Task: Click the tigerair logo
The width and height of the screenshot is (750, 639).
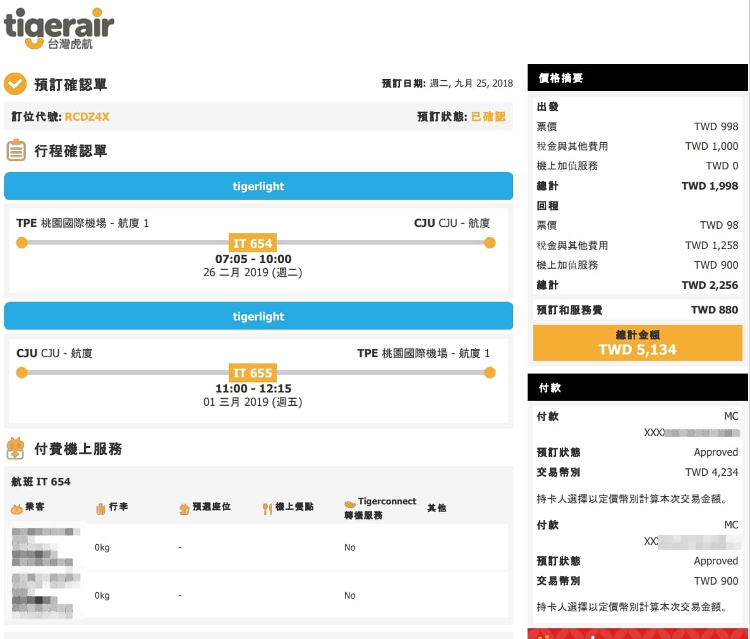Action: click(x=58, y=28)
